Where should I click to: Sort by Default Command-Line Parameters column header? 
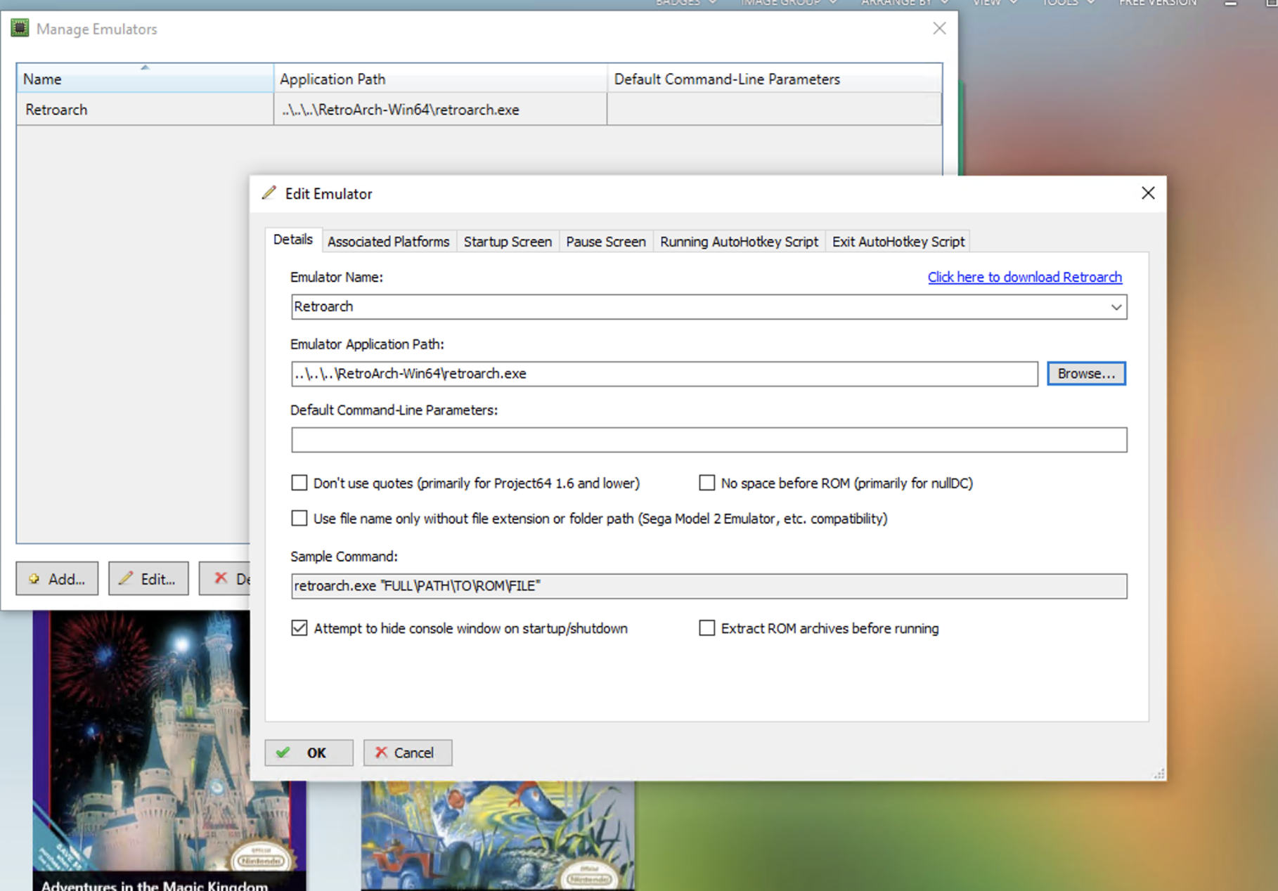774,79
